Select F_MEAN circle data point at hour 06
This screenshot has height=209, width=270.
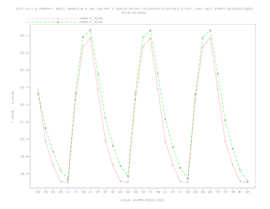pyautogui.click(x=53, y=152)
